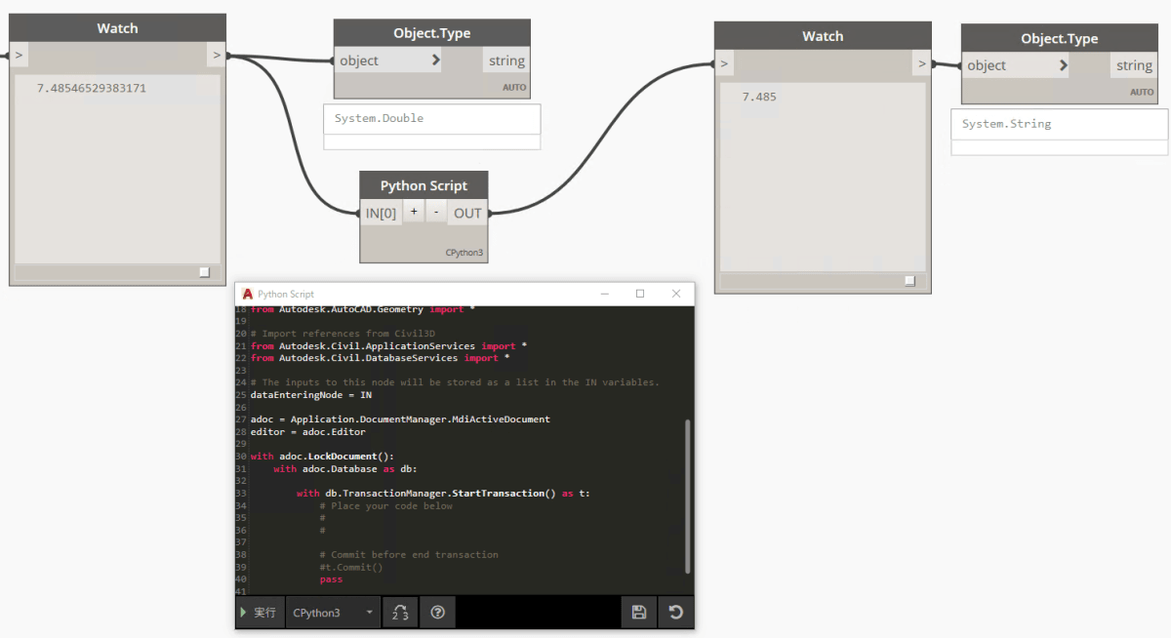Click the Python editor vertical scrollbar
Image resolution: width=1171 pixels, height=638 pixels.
688,496
